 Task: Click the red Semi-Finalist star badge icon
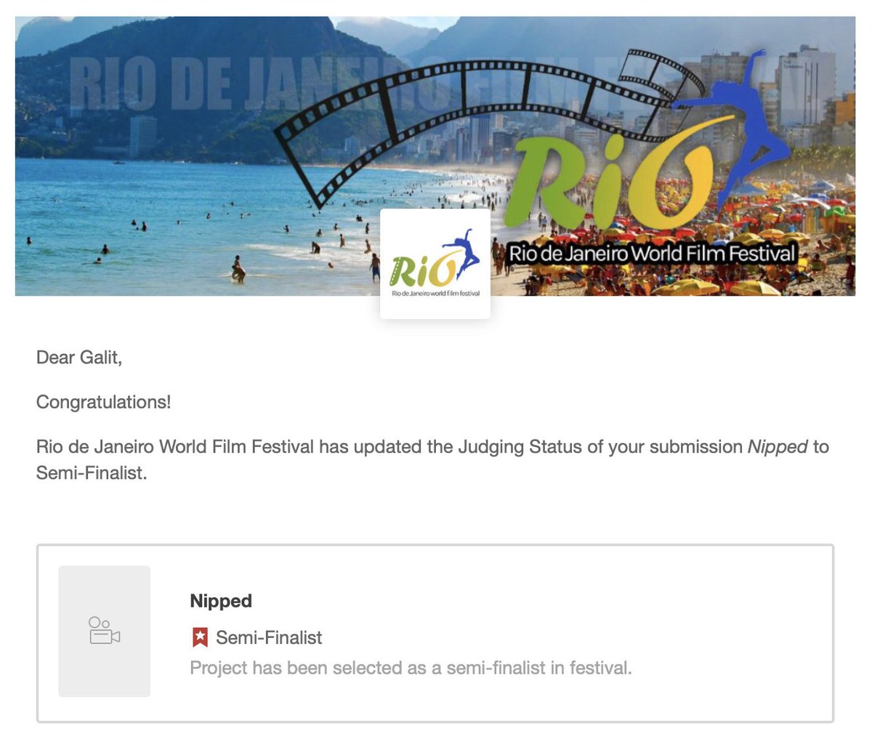click(200, 638)
